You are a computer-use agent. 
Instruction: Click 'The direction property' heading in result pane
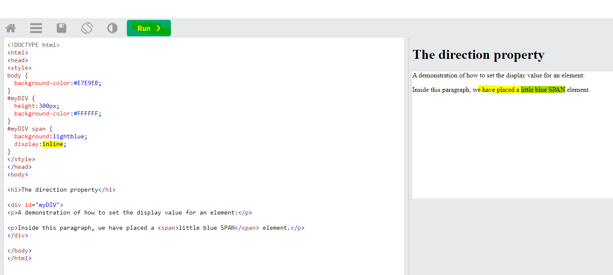tap(478, 55)
